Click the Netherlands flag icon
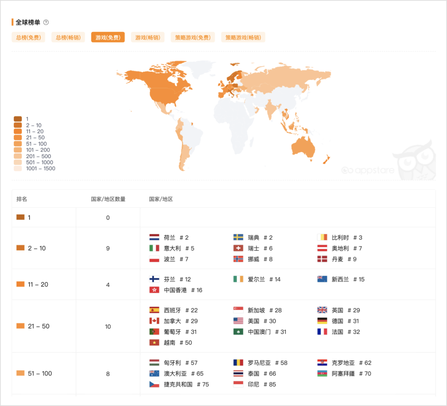 [154, 238]
